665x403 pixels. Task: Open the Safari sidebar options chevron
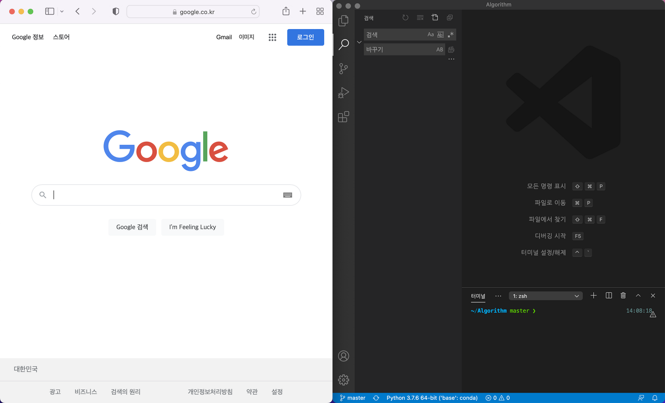(62, 11)
